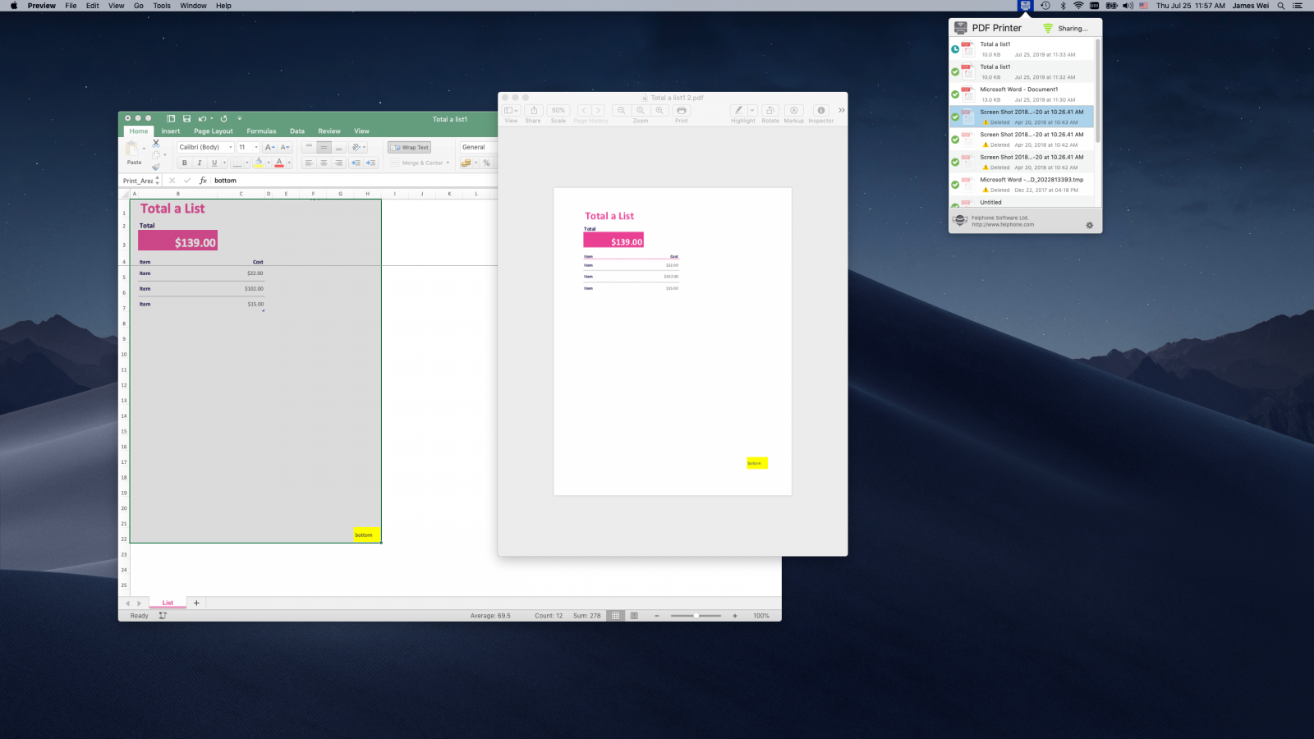
Task: Click Zoom Out in Preview toolbar
Action: tap(622, 110)
